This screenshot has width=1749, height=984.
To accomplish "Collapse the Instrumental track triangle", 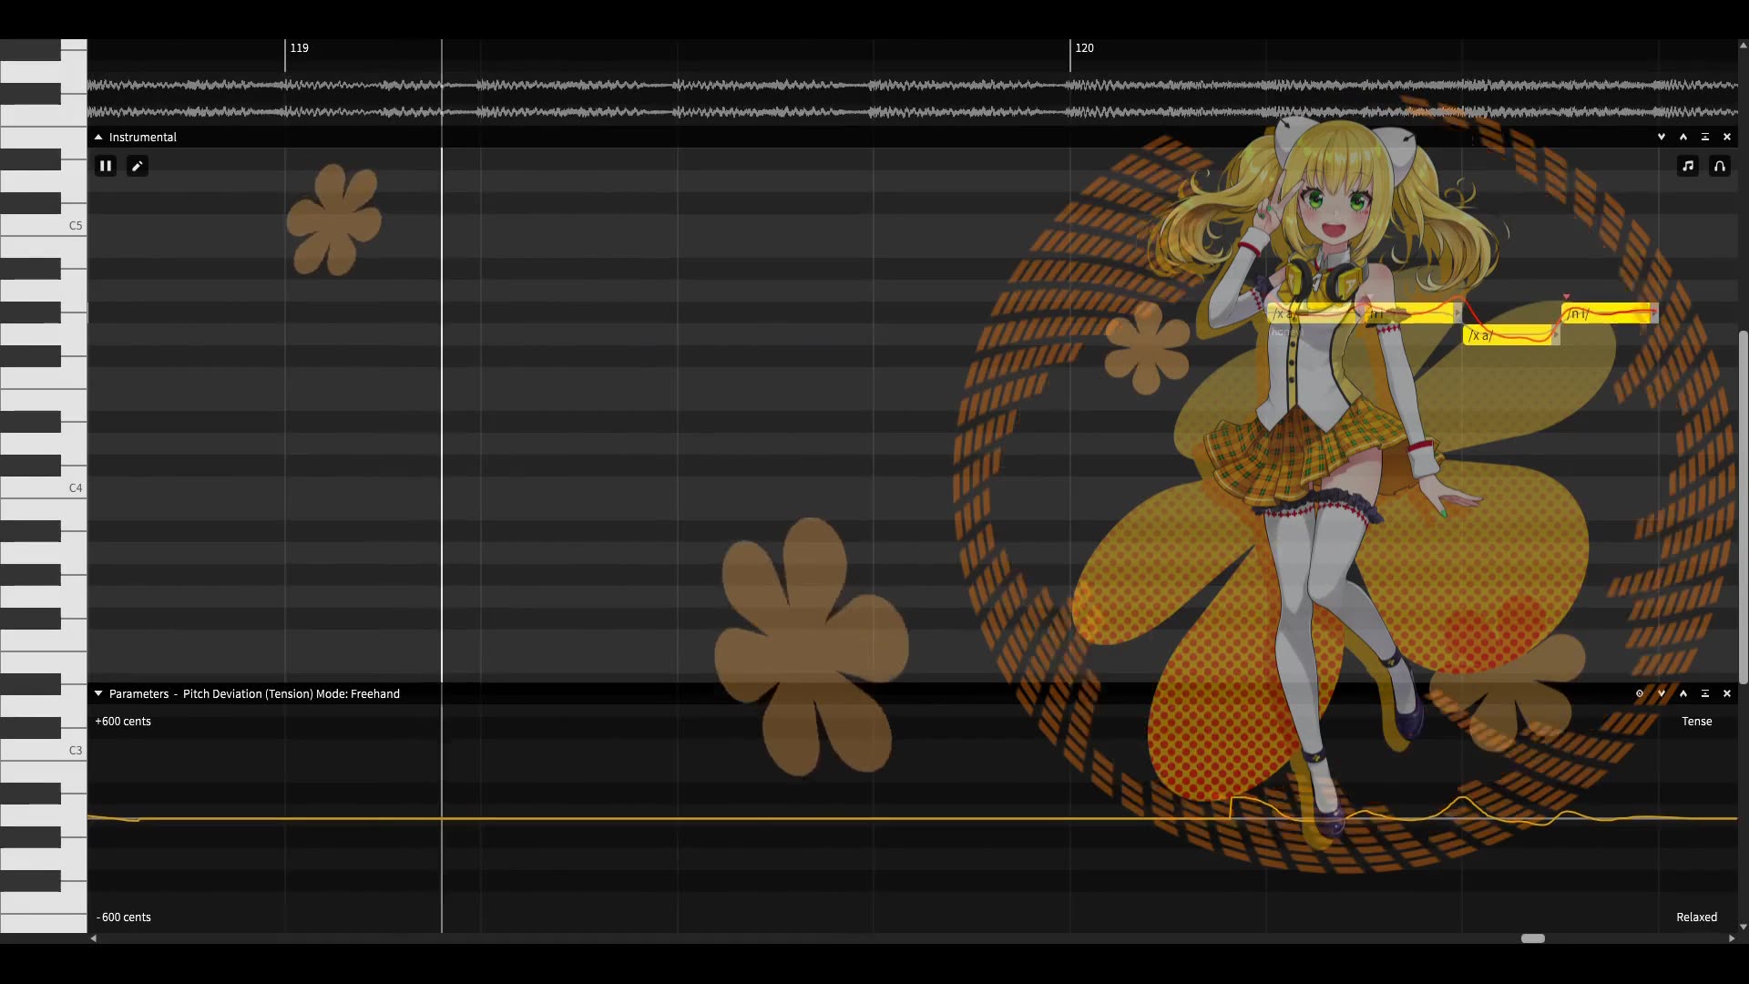I will coord(98,137).
